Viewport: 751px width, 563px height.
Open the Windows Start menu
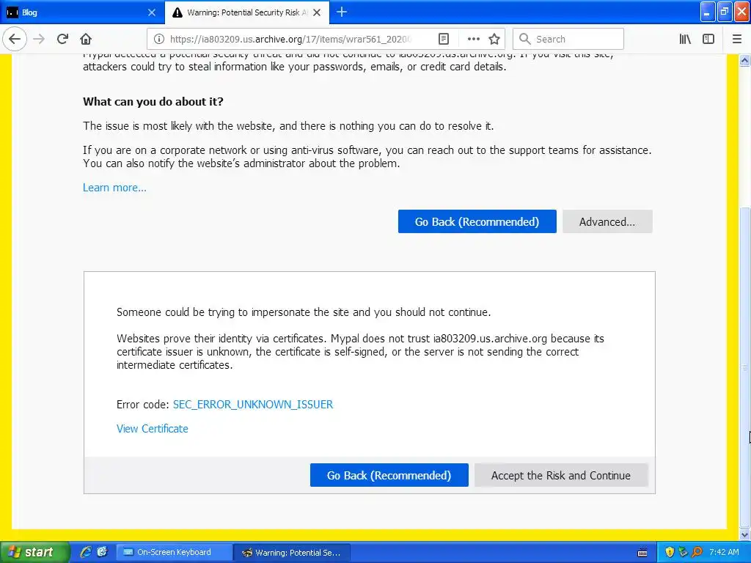click(x=34, y=552)
